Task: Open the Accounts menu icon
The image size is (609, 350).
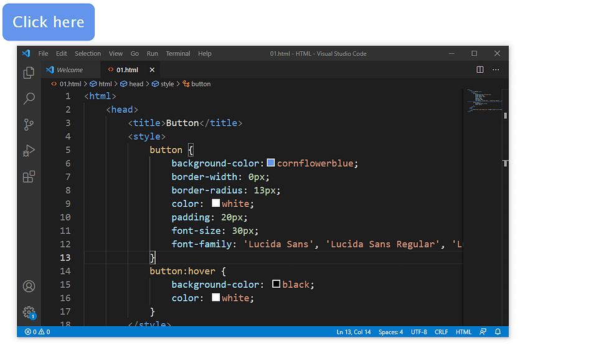Action: coord(29,286)
